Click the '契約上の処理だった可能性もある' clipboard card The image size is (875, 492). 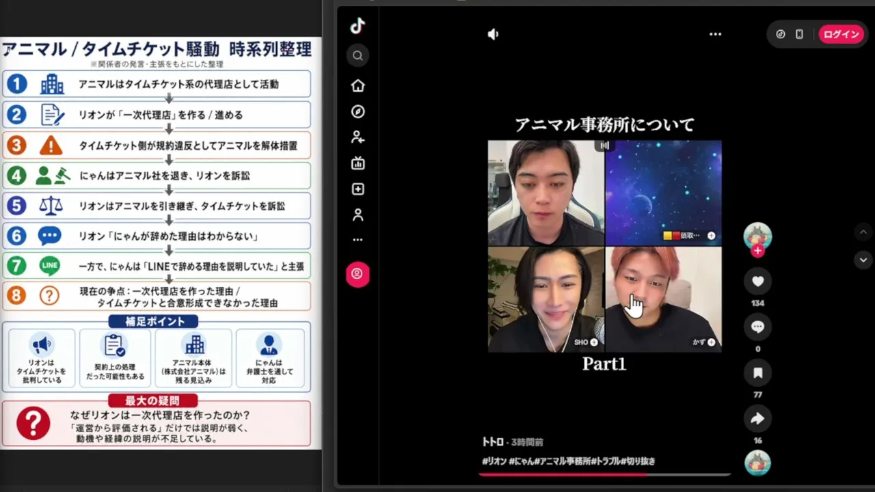pyautogui.click(x=115, y=358)
